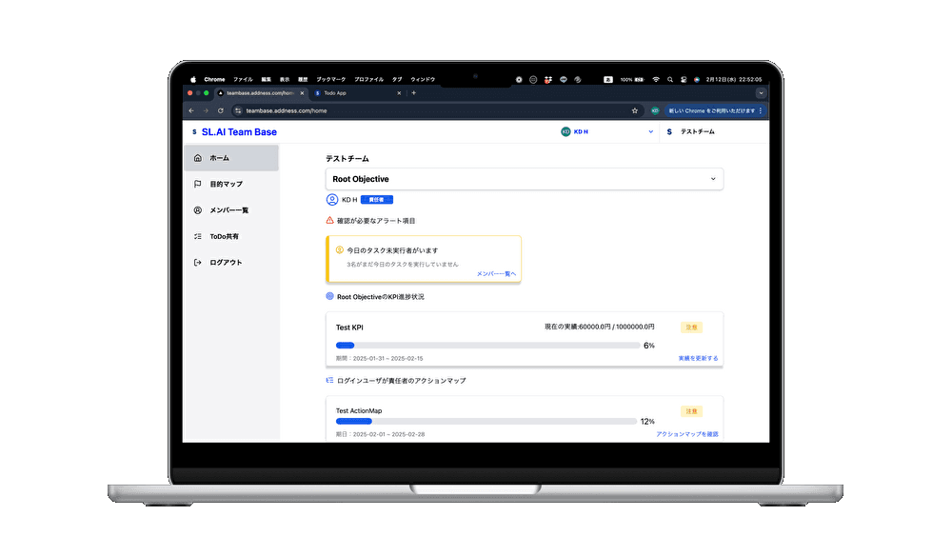Click the action map list icon

point(329,380)
